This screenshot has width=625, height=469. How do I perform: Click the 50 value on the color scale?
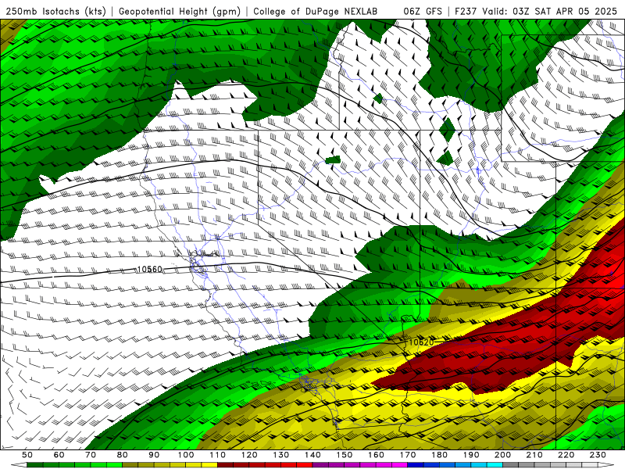(27, 455)
